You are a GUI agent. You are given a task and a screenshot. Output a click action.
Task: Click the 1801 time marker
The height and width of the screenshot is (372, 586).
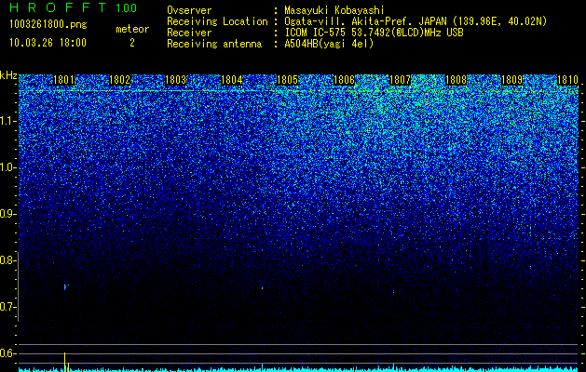pyautogui.click(x=64, y=80)
